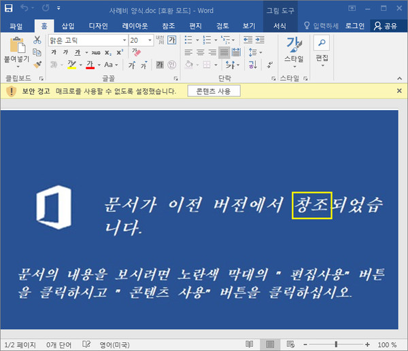Toggle show paragraph marks
This screenshot has height=351, width=408.
(270, 64)
